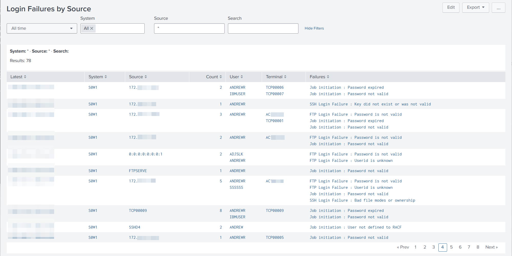The width and height of the screenshot is (512, 256).
Task: Jump to results page 5
Action: (451, 247)
